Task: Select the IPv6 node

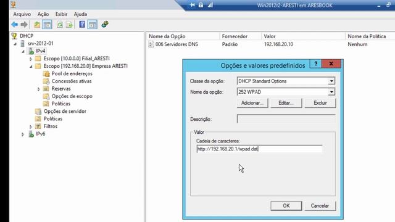Action: click(x=40, y=134)
